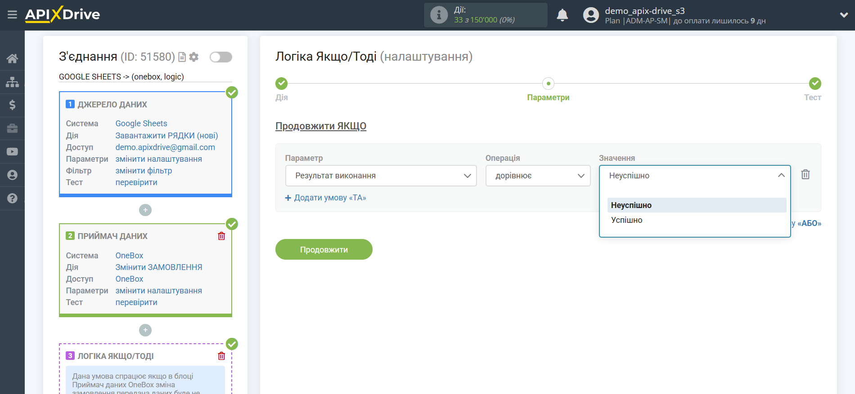
Task: Click the «АБО» condition link
Action: click(809, 223)
